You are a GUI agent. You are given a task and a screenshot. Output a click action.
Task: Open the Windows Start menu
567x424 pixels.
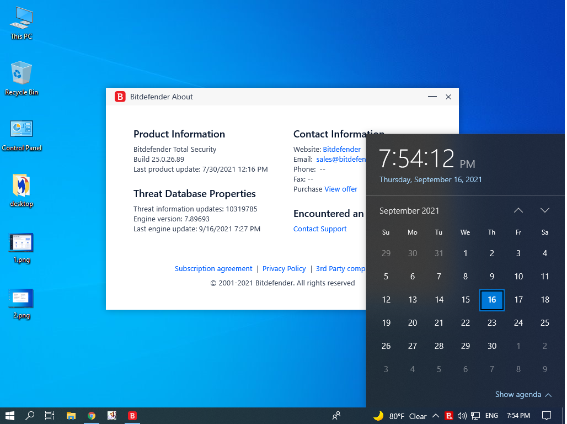10,416
